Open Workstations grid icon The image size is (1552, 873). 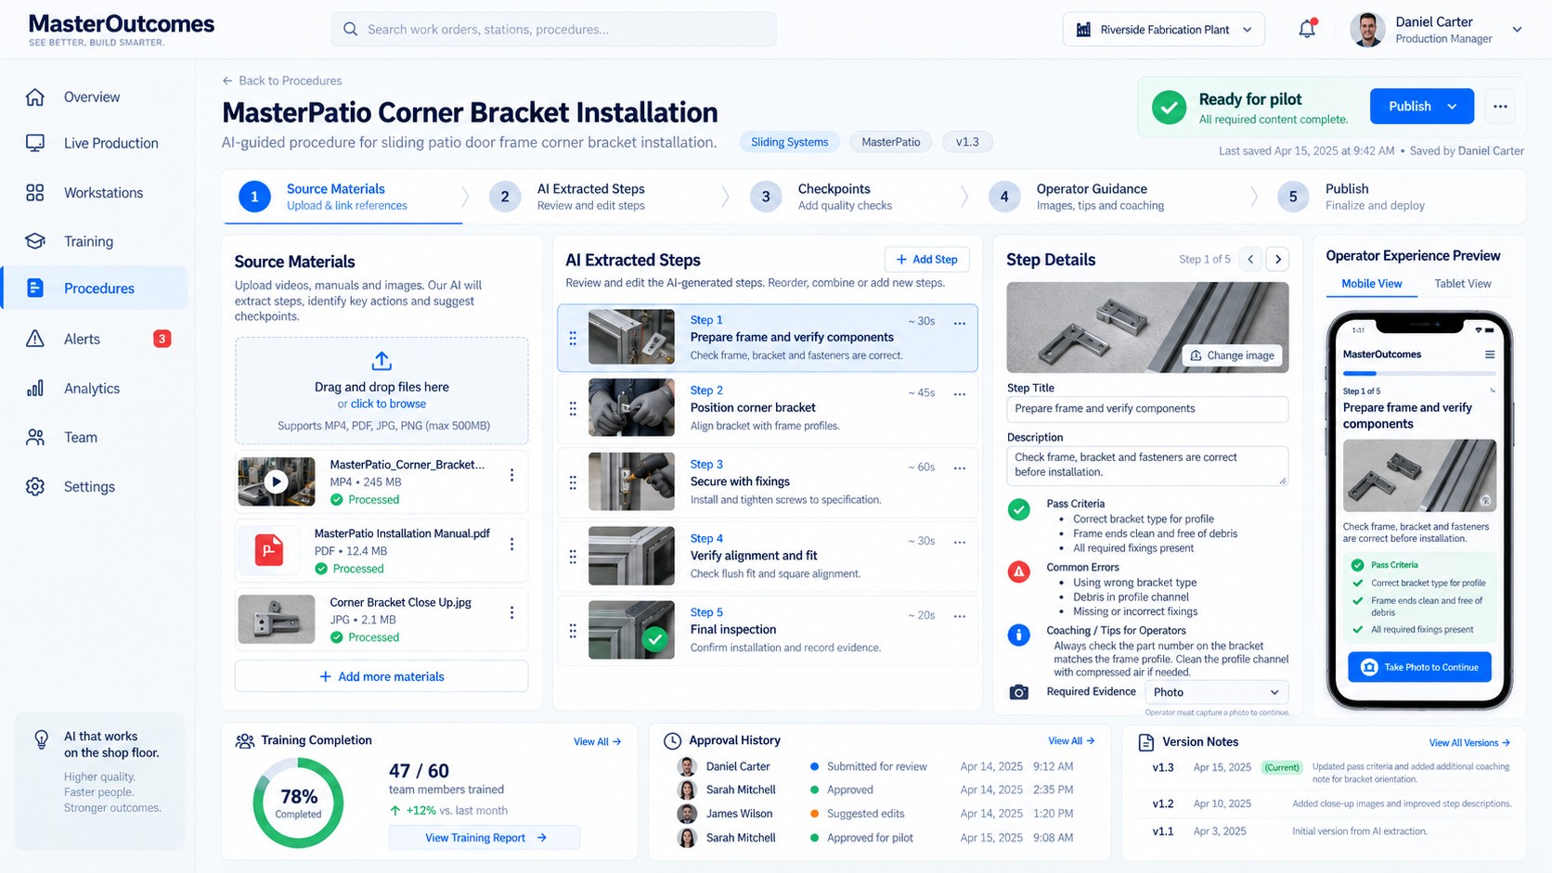[35, 193]
